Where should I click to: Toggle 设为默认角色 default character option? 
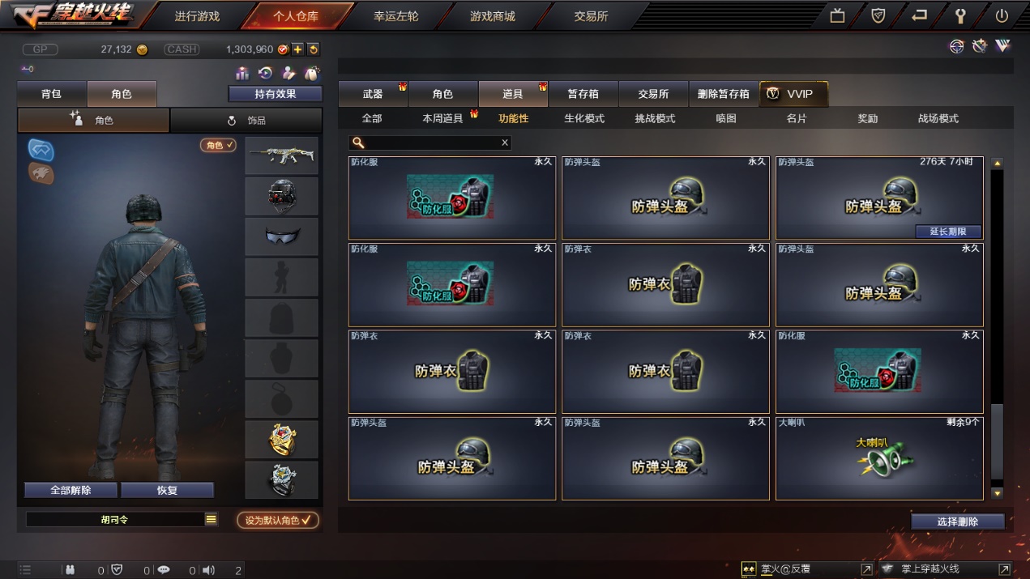coord(278,521)
